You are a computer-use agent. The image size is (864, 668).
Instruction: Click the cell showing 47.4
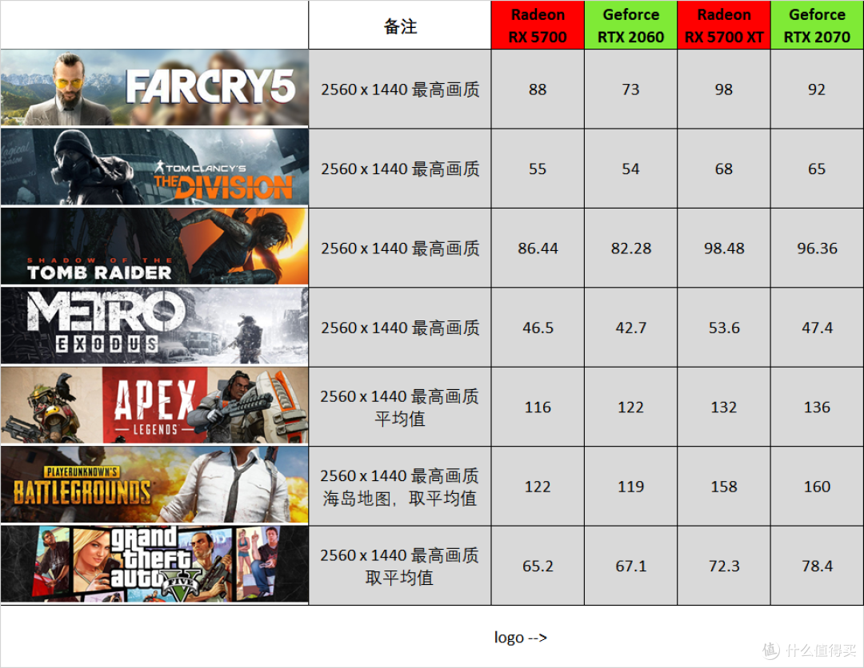[817, 327]
